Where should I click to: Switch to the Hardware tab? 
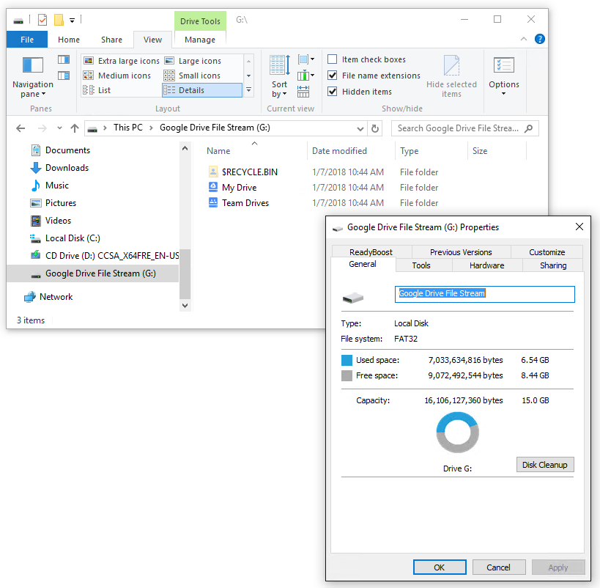pyautogui.click(x=487, y=265)
